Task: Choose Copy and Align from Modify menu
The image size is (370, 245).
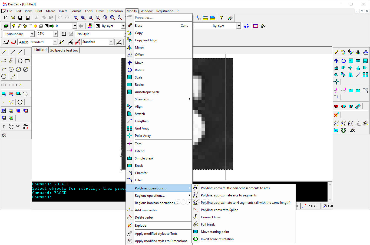Action: pos(159,40)
